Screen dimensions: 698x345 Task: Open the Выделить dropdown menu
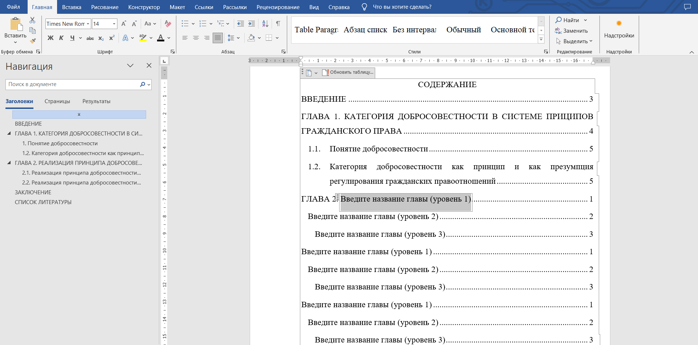point(574,41)
